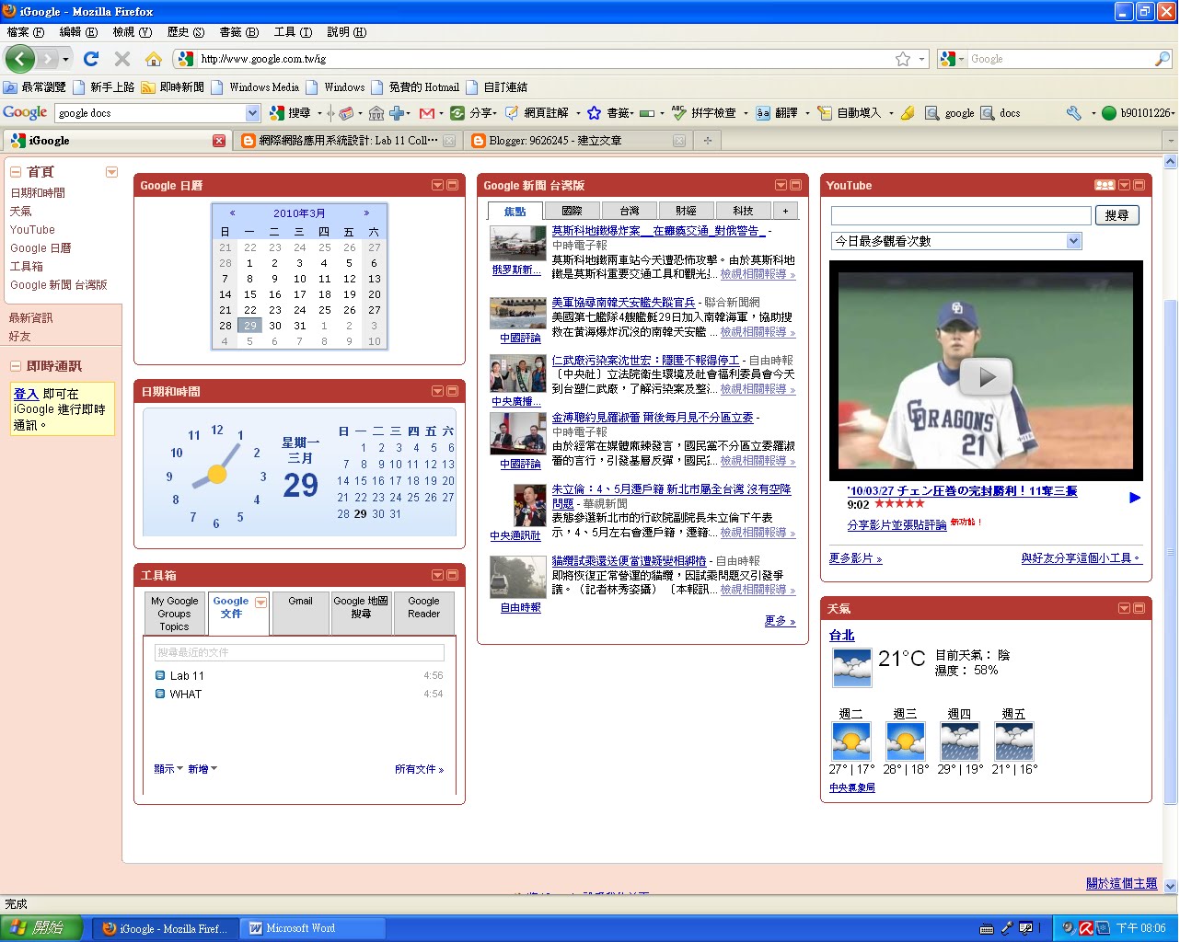Click in the YouTube search field

point(961,215)
